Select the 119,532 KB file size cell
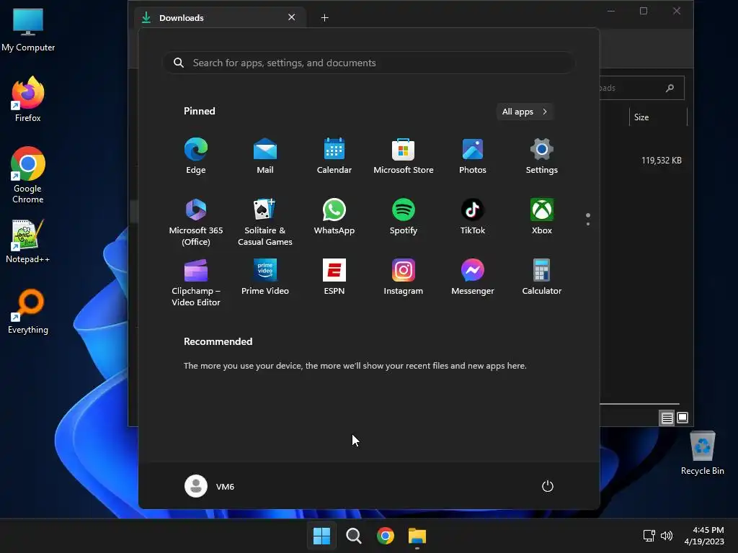Image resolution: width=738 pixels, height=553 pixels. (662, 161)
